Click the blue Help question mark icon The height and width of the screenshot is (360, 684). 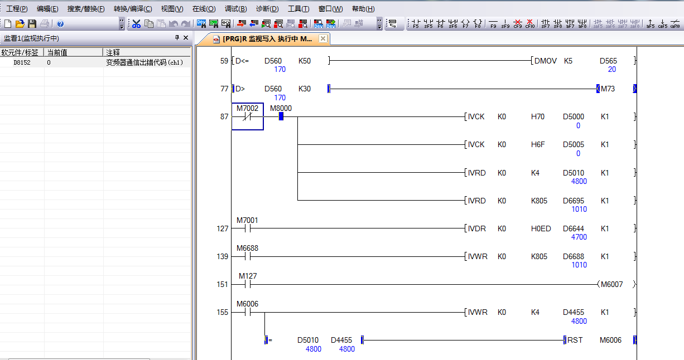(x=60, y=24)
